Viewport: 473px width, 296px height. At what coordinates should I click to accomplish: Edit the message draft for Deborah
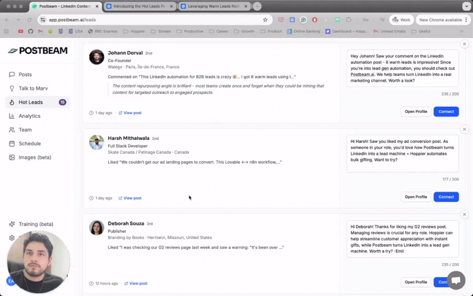402,239
